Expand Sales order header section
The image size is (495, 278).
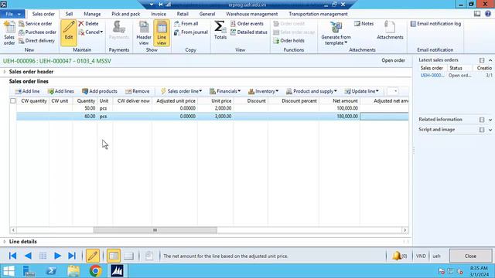click(x=5, y=72)
